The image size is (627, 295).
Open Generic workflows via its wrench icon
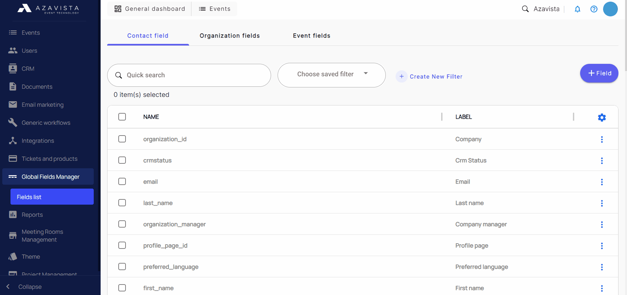[x=13, y=122]
